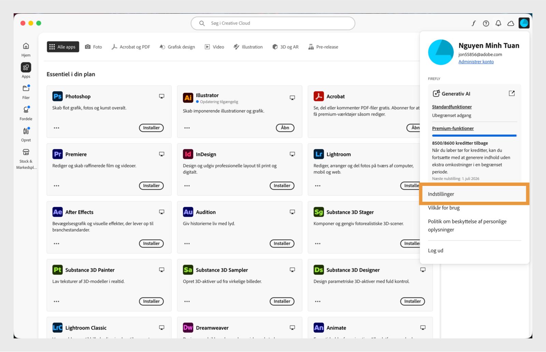Switch to the 3D og AR tab

(285, 47)
